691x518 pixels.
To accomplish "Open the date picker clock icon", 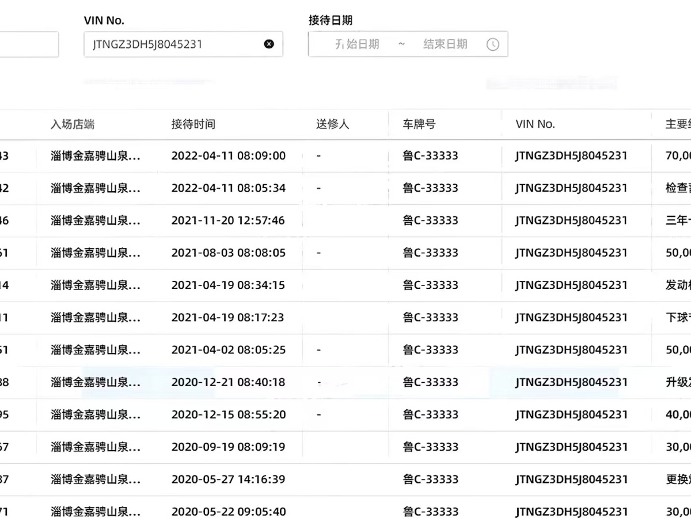I will (493, 44).
